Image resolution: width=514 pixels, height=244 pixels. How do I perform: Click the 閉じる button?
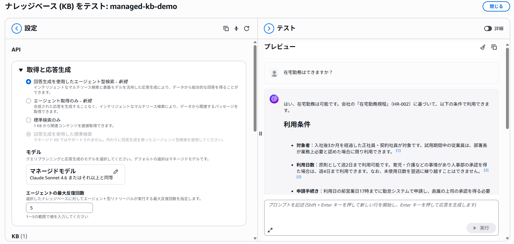point(496,6)
